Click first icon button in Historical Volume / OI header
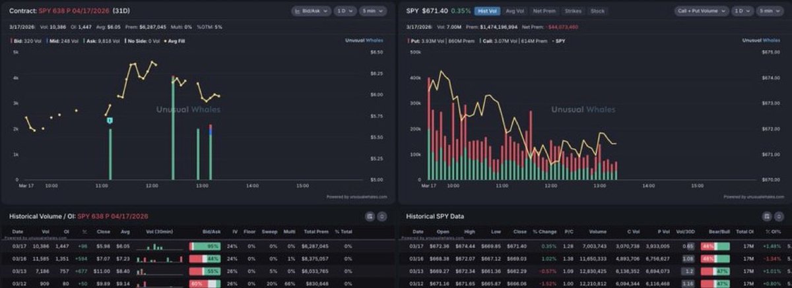The height and width of the screenshot is (288, 792). 370,216
